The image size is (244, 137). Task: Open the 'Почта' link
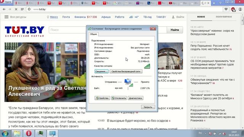pyautogui.click(x=66, y=17)
